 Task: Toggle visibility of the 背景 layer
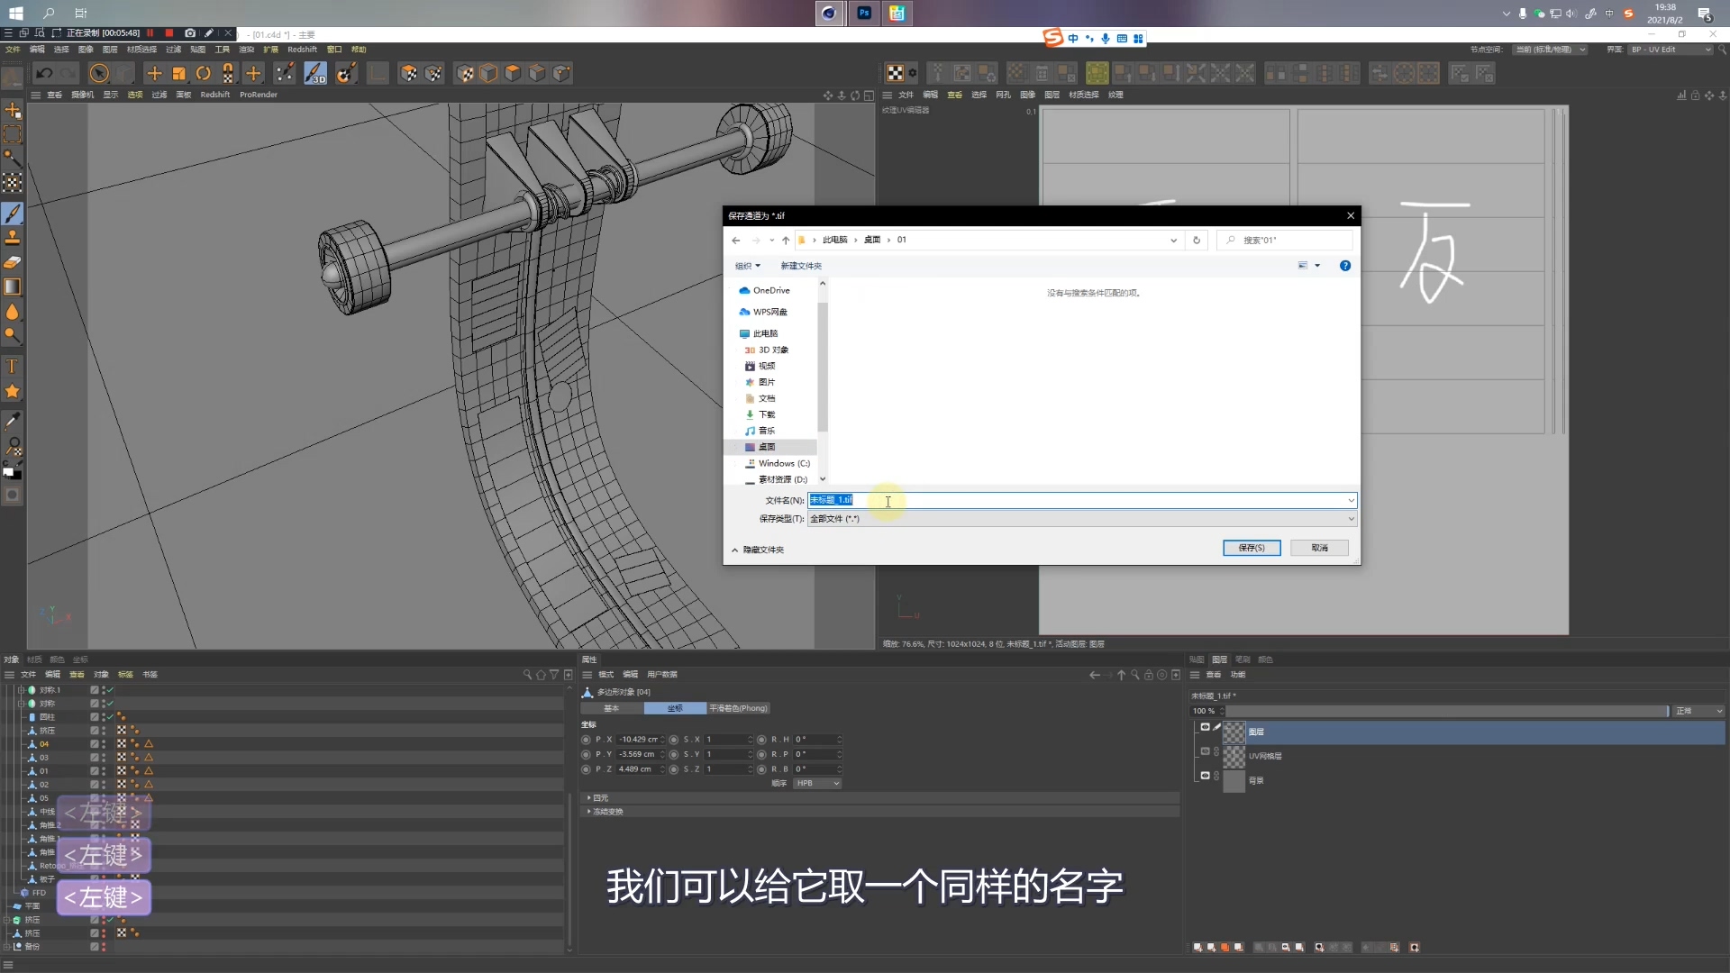[x=1205, y=776]
